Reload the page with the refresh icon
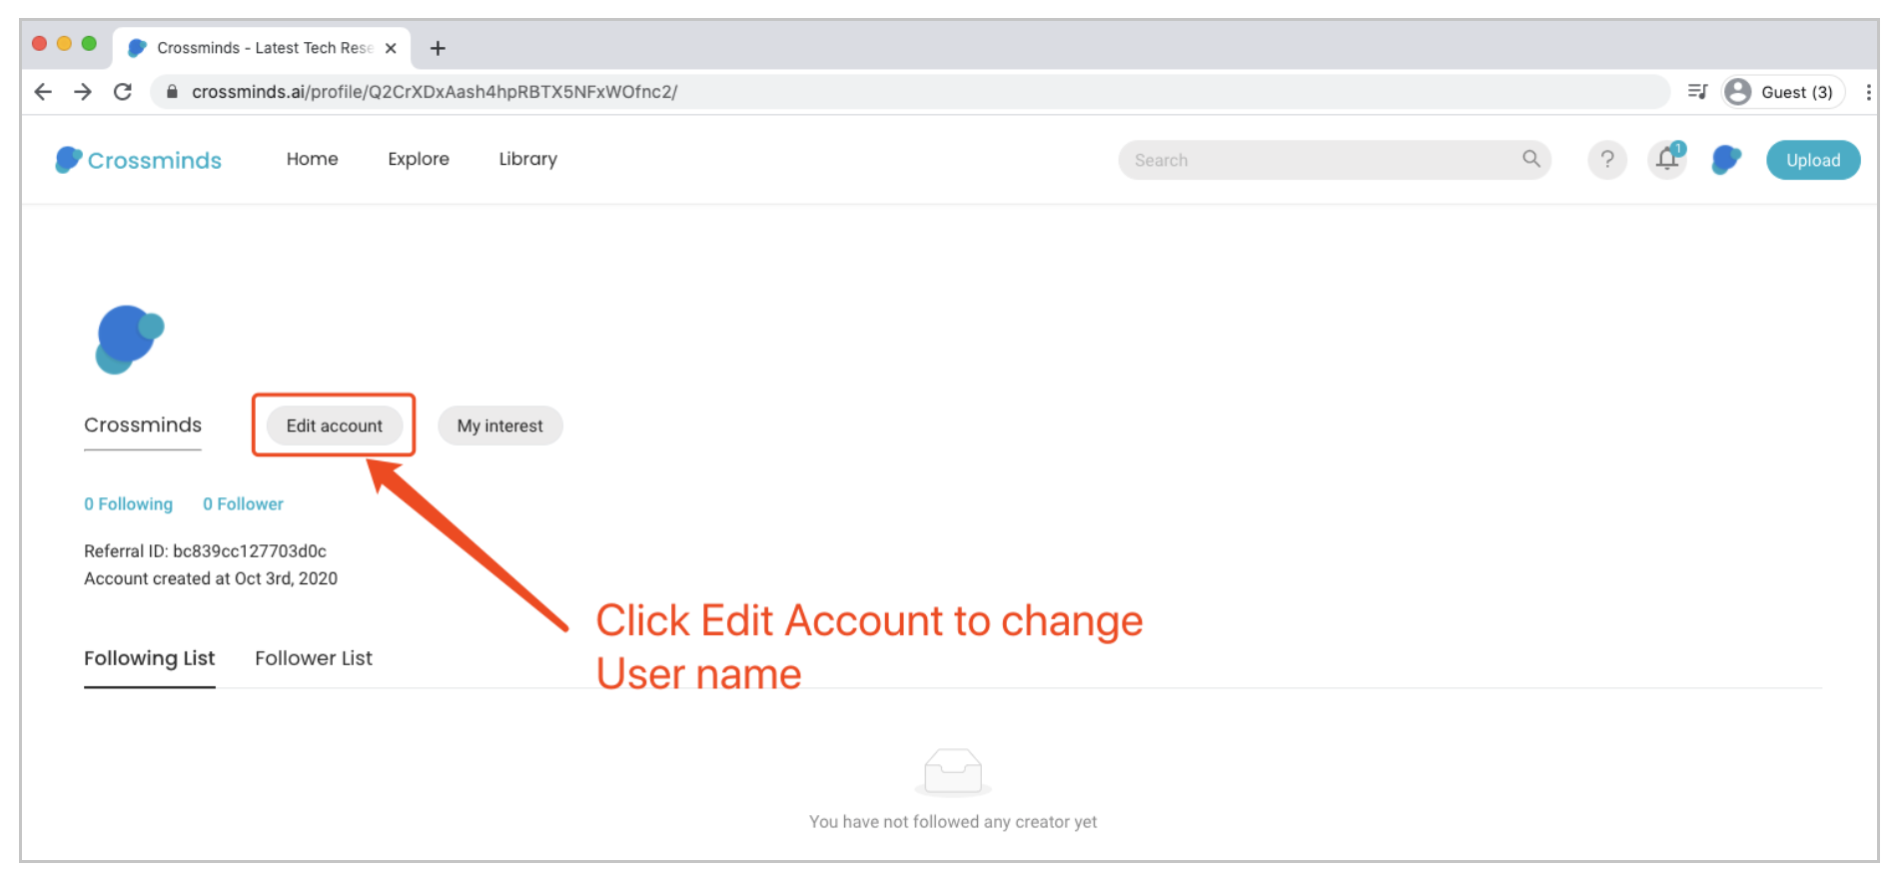 (x=123, y=92)
